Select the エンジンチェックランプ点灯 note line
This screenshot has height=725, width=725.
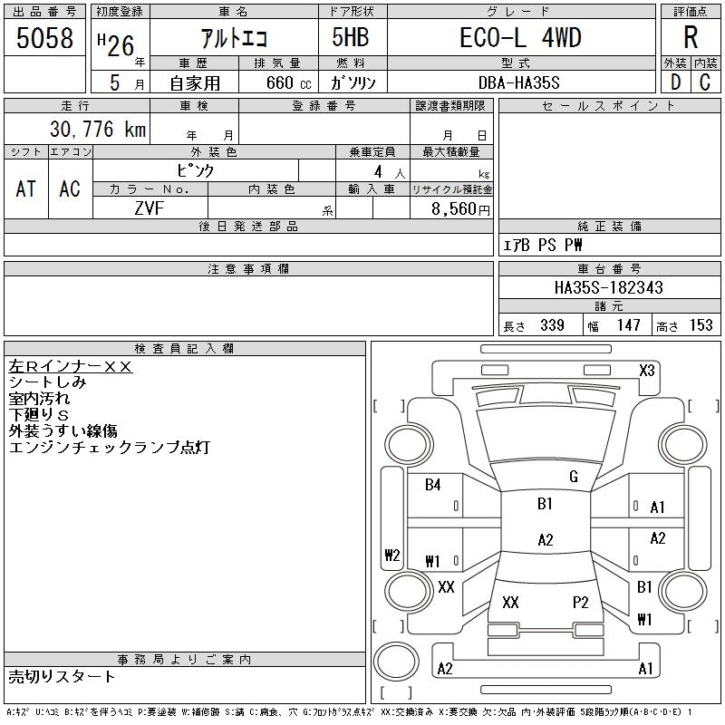[109, 447]
